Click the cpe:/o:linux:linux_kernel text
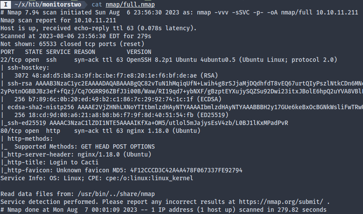Viewport: 363px width, 214px height. 148,178
